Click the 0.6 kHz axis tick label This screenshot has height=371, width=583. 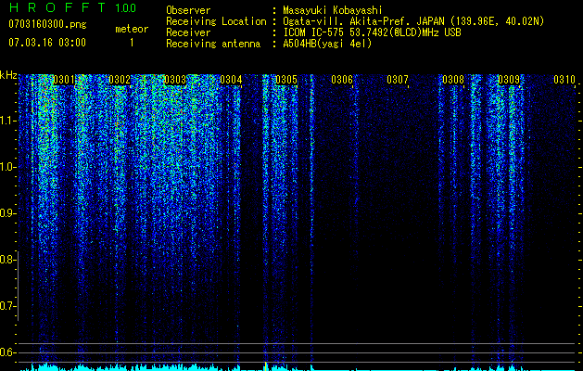coord(7,352)
